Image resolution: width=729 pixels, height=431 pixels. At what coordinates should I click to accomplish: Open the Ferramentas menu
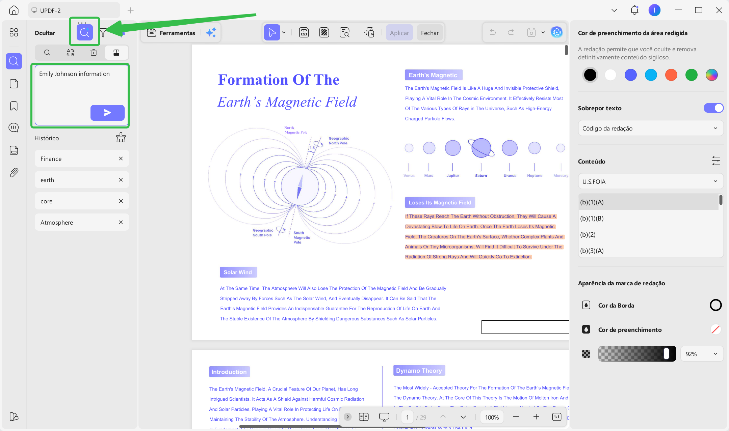[x=171, y=33]
